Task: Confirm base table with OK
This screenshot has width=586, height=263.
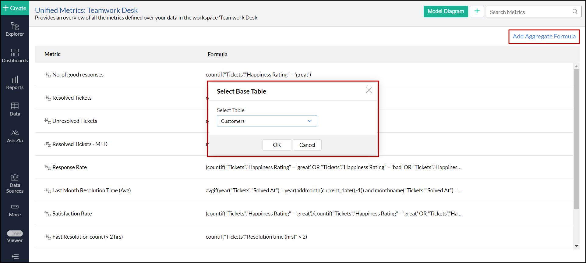Action: (277, 145)
